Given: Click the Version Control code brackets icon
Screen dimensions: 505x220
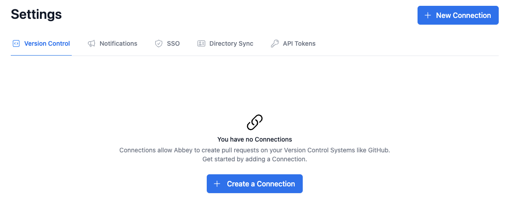Looking at the screenshot, I should (16, 44).
